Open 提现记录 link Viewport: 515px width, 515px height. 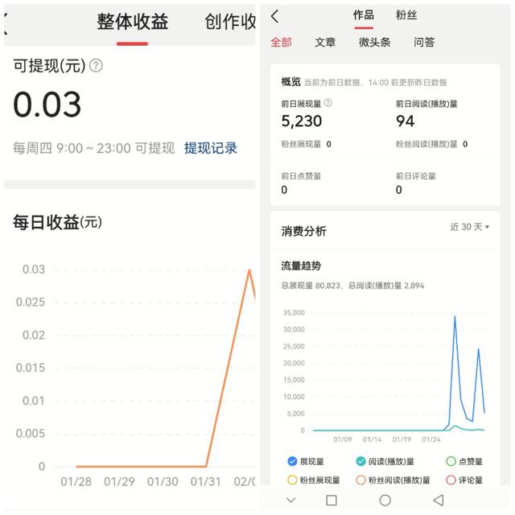coord(211,148)
